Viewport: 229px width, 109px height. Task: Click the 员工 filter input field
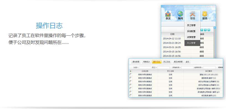(x=163, y=68)
